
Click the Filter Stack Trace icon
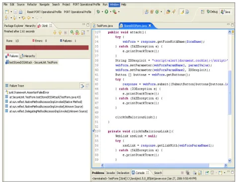82,86
